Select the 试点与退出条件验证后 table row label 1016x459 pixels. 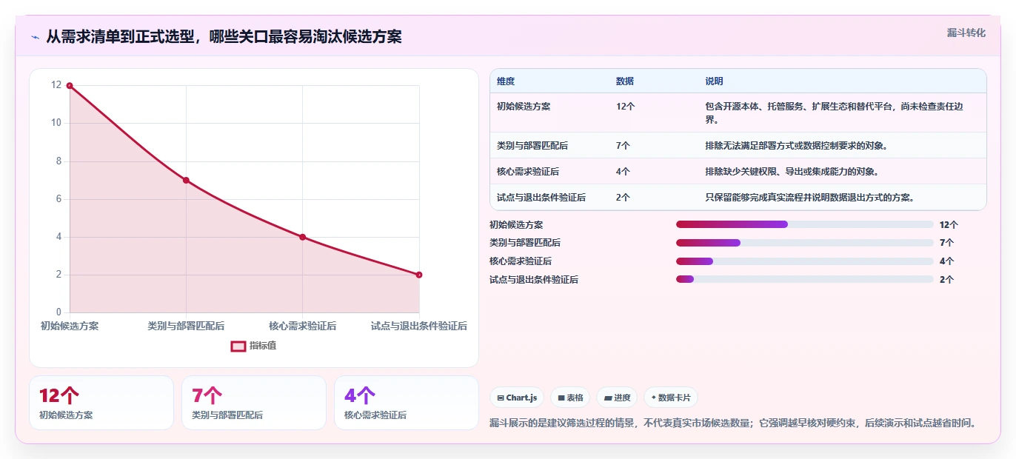[541, 198]
